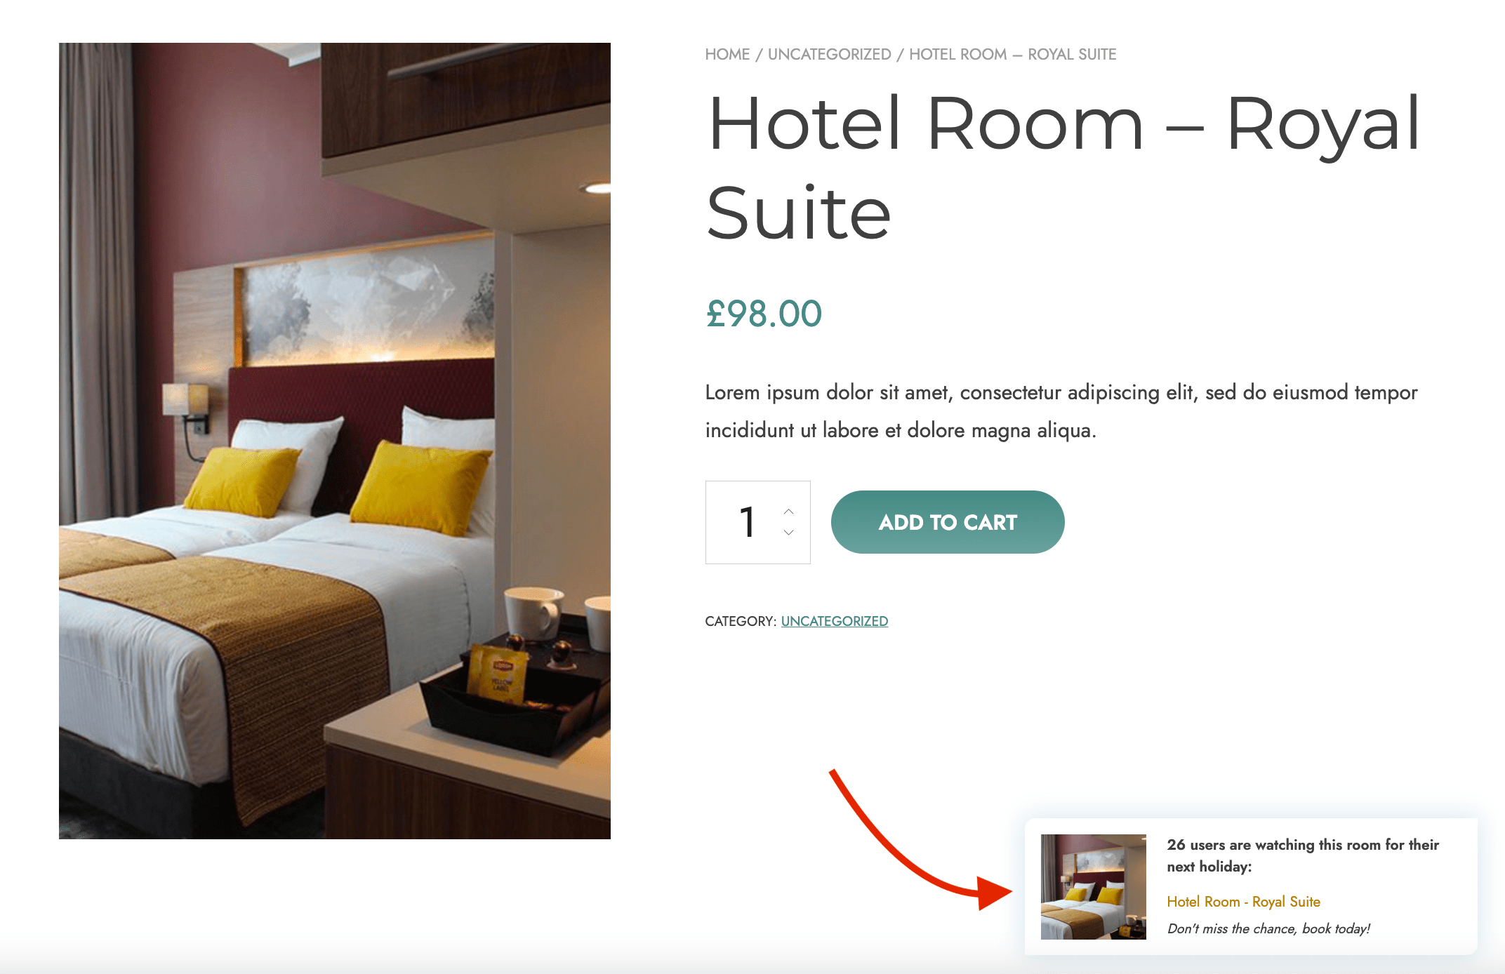Click 'Don't miss the chance, book today!' text
The height and width of the screenshot is (974, 1505).
pyautogui.click(x=1268, y=928)
